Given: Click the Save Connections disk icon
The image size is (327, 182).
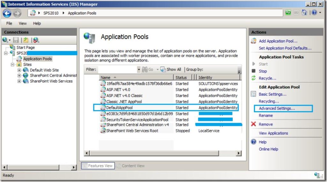Looking at the screenshot, I should [x=16, y=40].
